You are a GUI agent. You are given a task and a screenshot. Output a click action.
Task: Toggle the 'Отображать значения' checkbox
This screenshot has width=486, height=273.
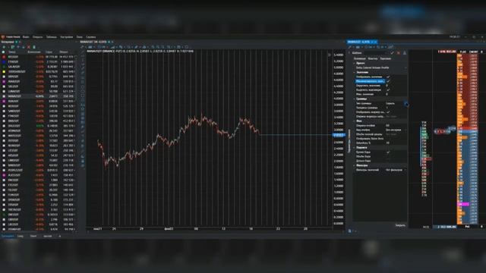(x=388, y=77)
